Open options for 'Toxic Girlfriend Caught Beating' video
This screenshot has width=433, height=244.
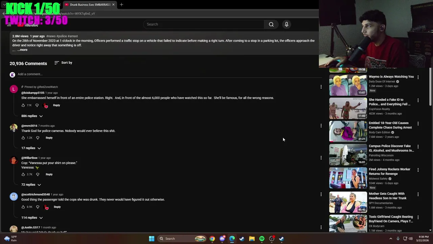pos(418,217)
